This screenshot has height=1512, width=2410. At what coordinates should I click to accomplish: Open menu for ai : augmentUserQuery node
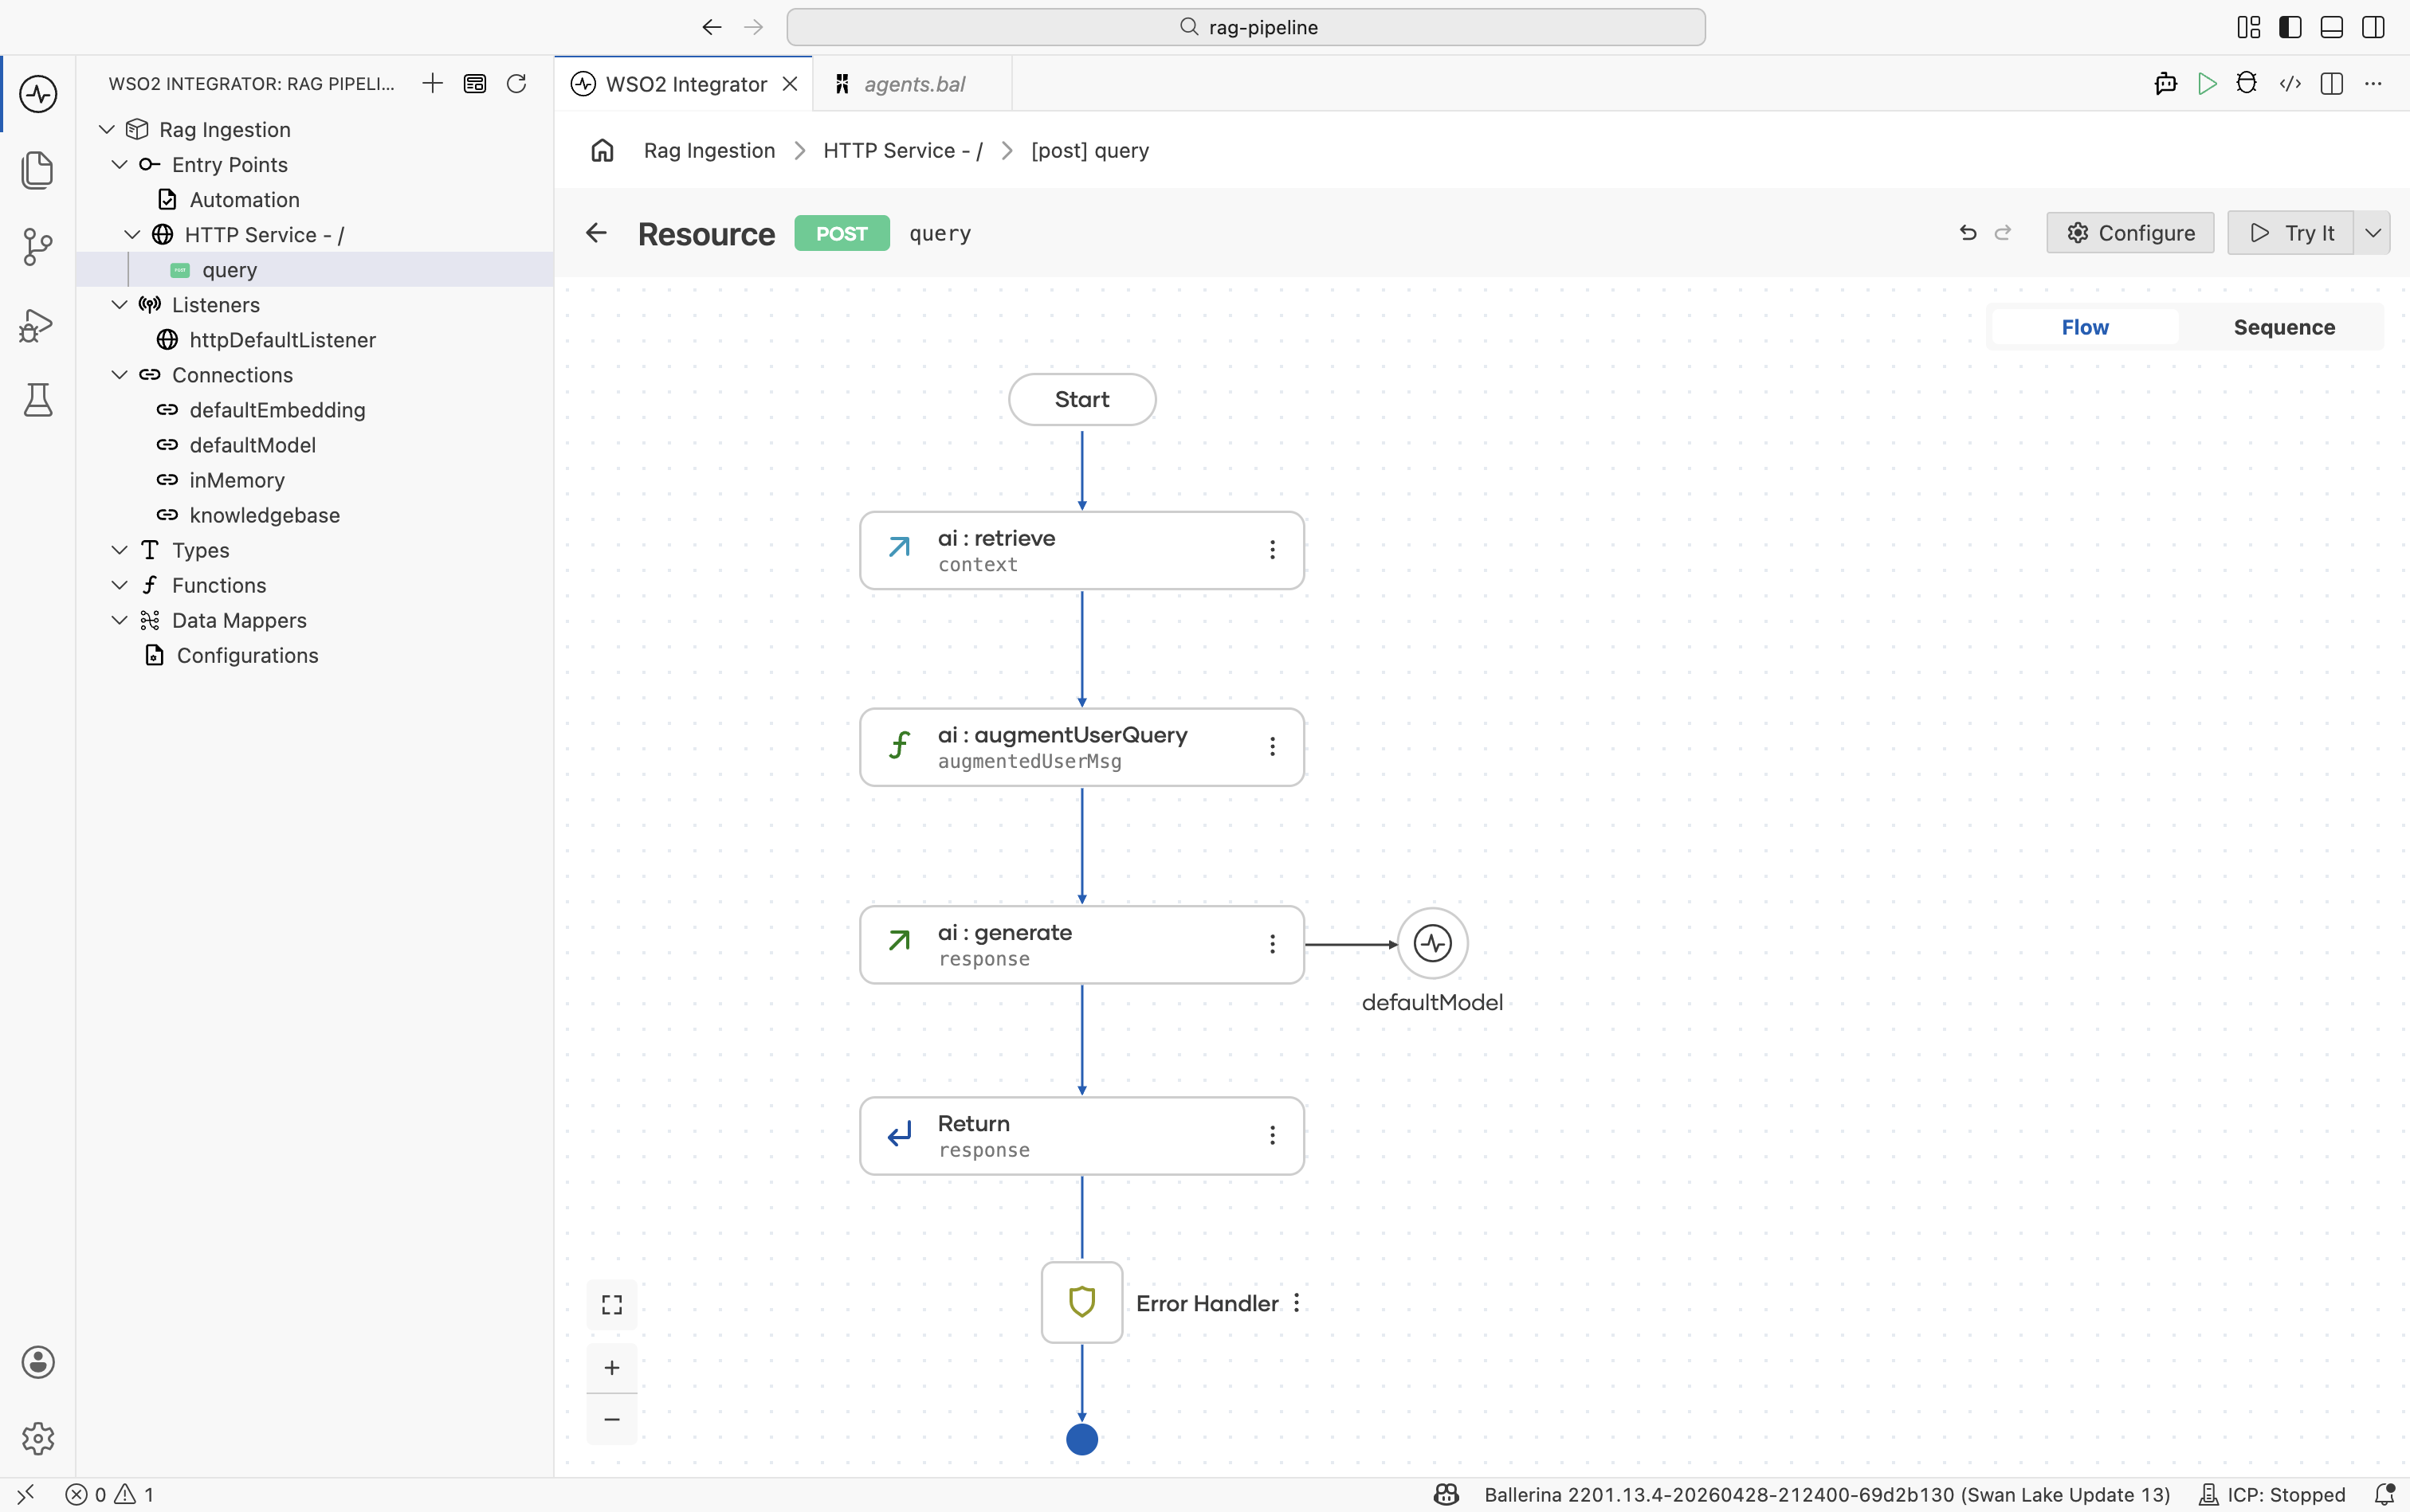(1273, 747)
